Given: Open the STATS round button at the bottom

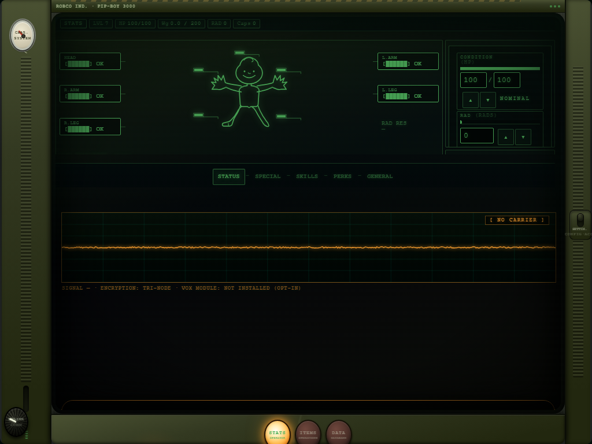Looking at the screenshot, I should click(277, 433).
